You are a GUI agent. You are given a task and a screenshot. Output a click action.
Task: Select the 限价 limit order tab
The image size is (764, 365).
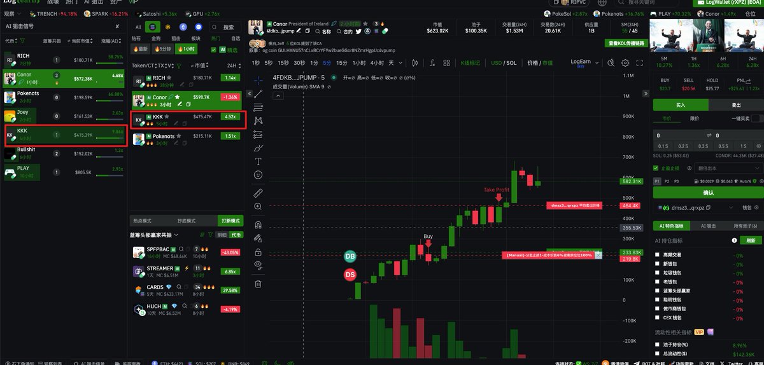(x=695, y=118)
